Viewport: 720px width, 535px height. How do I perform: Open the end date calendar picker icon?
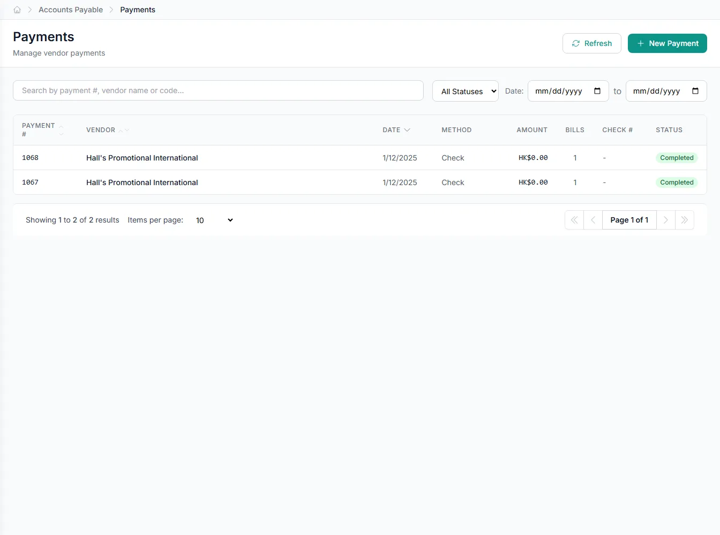[695, 91]
